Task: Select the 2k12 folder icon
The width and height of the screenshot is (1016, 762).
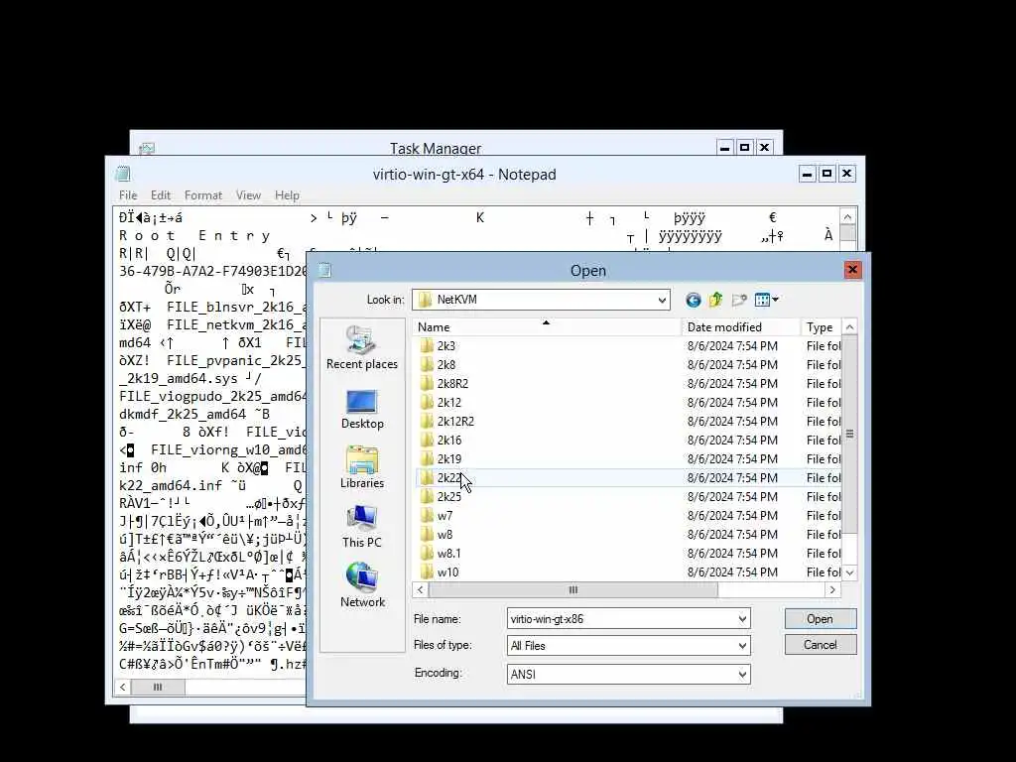Action: (x=427, y=403)
